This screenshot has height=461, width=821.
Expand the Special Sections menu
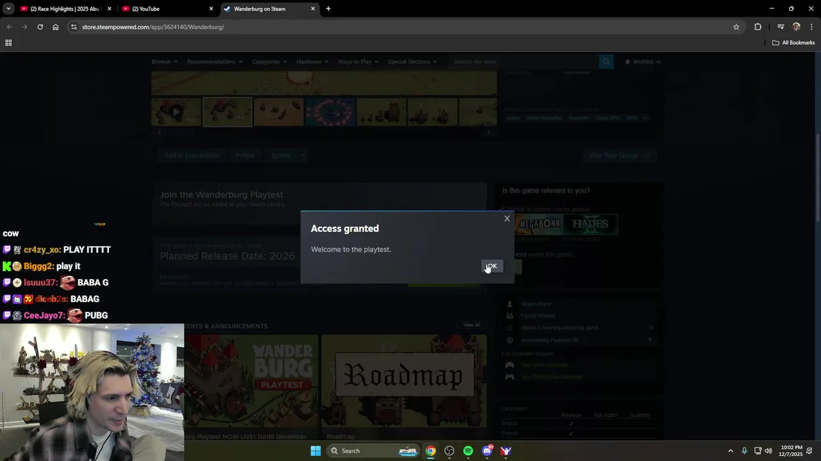[412, 61]
